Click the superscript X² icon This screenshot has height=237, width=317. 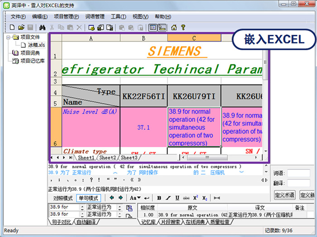[196, 198]
